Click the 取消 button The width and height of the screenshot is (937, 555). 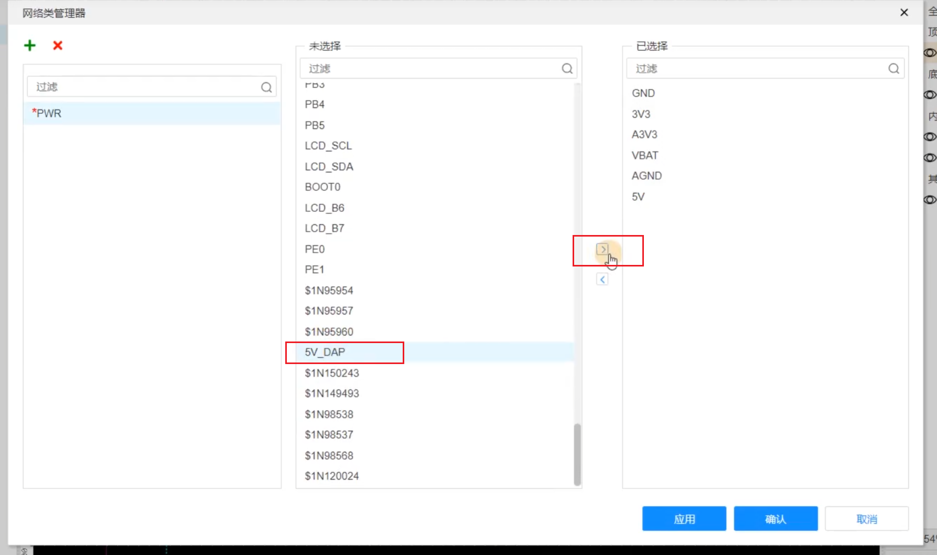[x=867, y=519]
